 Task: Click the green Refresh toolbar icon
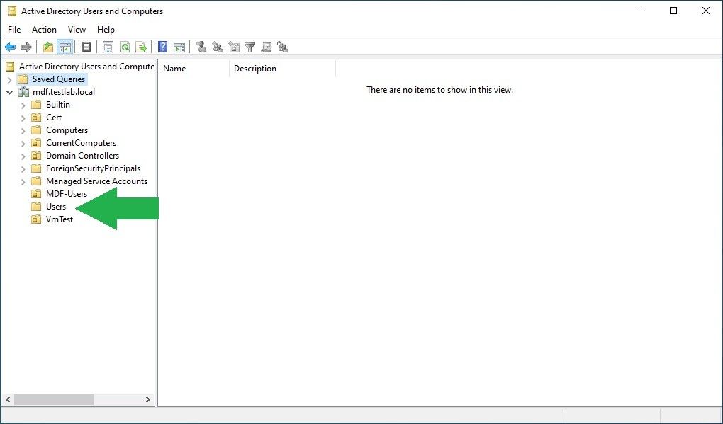pyautogui.click(x=125, y=47)
